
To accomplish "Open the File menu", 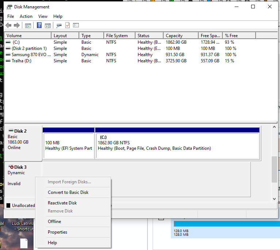I will tap(11, 16).
